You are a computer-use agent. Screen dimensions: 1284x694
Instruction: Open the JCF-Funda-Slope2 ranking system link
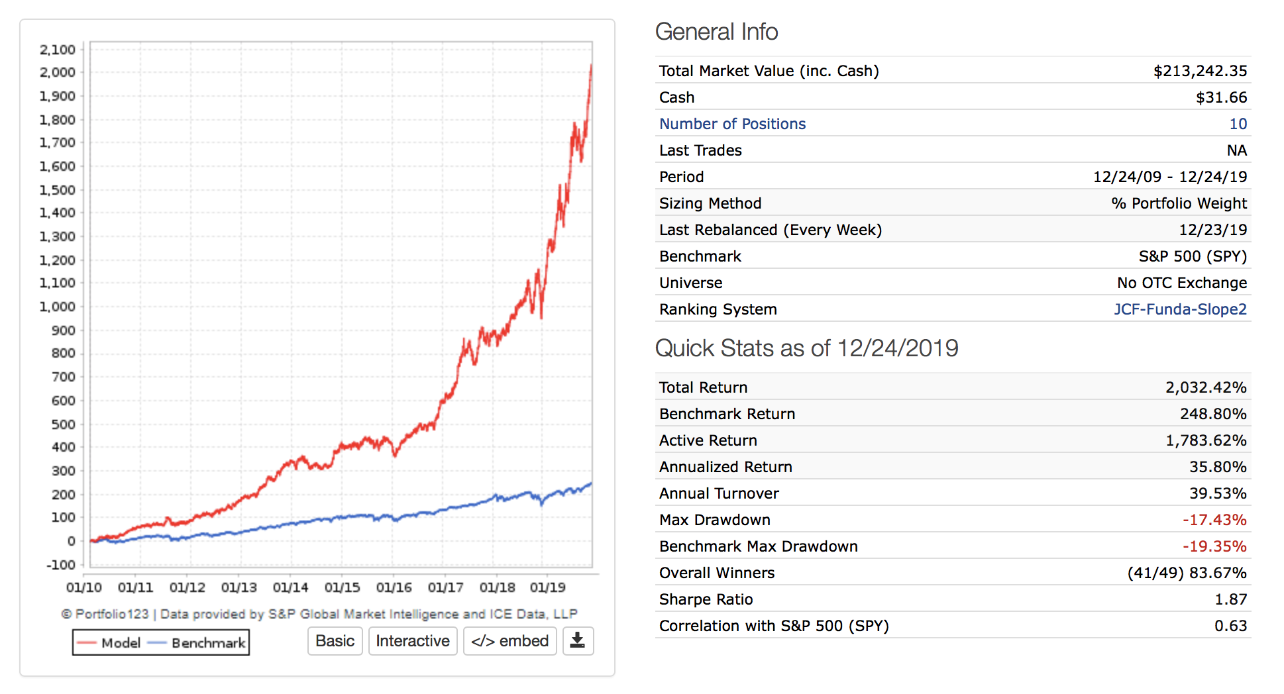[1180, 309]
